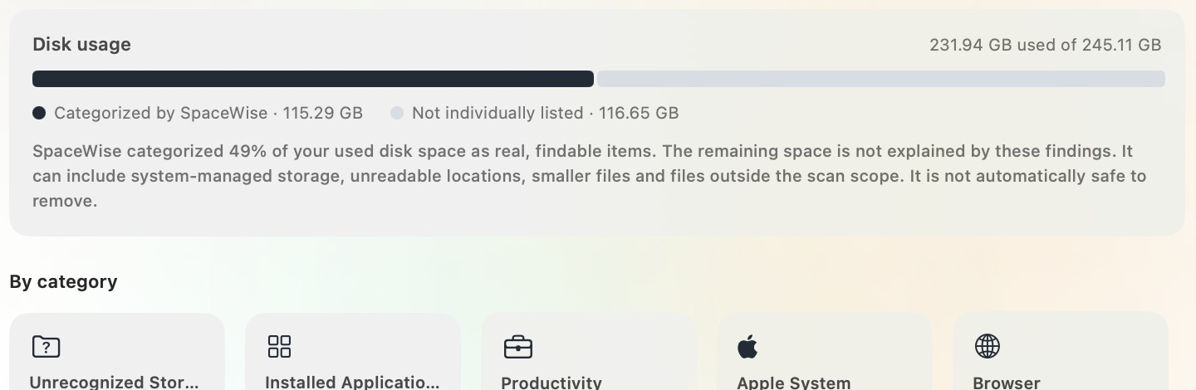This screenshot has height=390, width=1196.
Task: Click the Unrecognized Storage folder question-mark icon
Action: (47, 346)
